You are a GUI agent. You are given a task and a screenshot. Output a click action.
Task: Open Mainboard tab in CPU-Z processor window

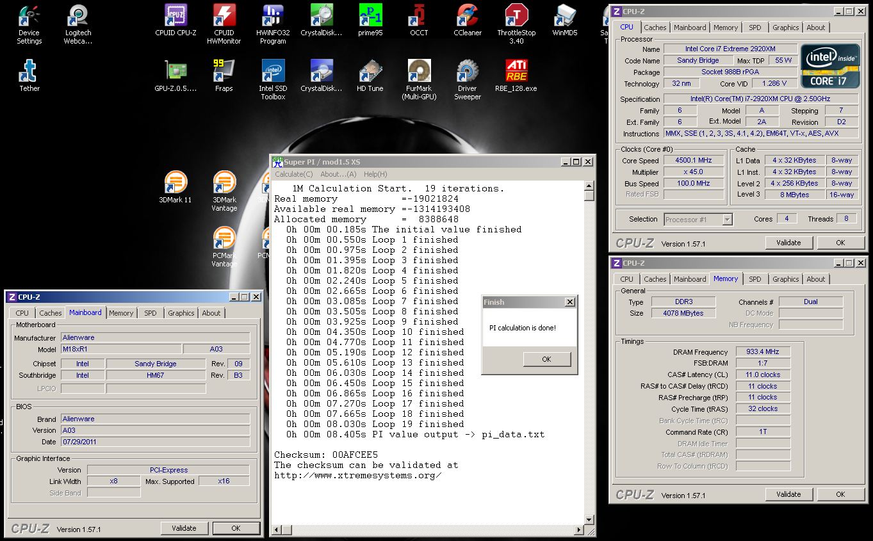[x=690, y=28]
